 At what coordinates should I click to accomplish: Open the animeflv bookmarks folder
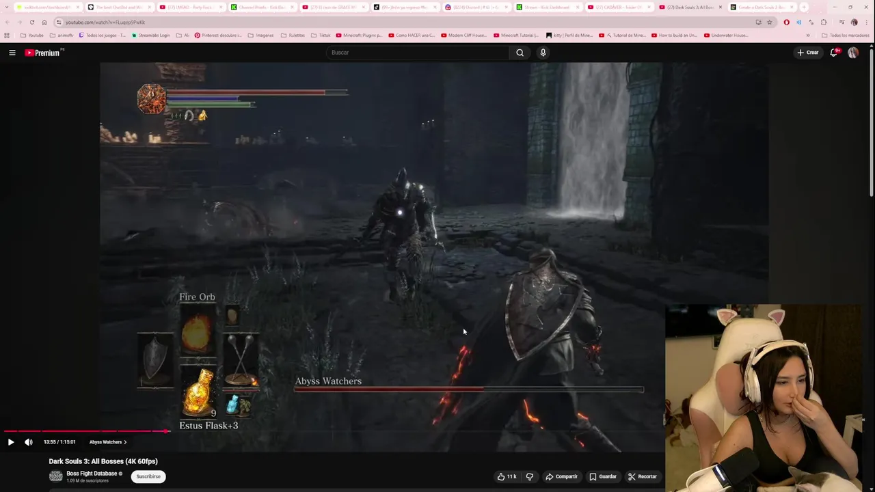pyautogui.click(x=62, y=35)
